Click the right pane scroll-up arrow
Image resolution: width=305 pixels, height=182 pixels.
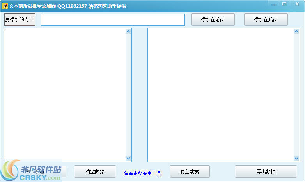tap(296, 31)
